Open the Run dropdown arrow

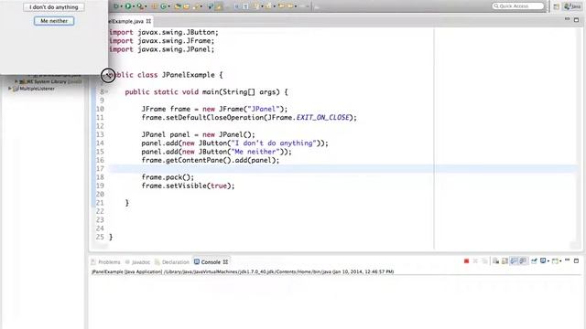click(134, 6)
